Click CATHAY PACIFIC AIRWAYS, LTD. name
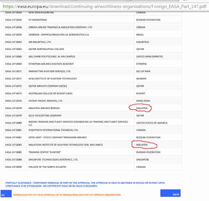 (x=46, y=101)
